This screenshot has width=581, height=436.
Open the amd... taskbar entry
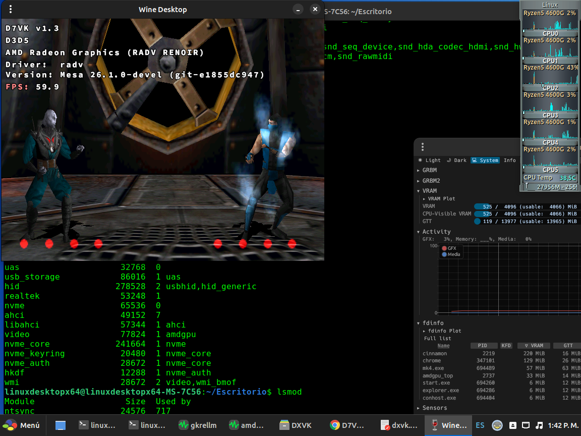[247, 425]
